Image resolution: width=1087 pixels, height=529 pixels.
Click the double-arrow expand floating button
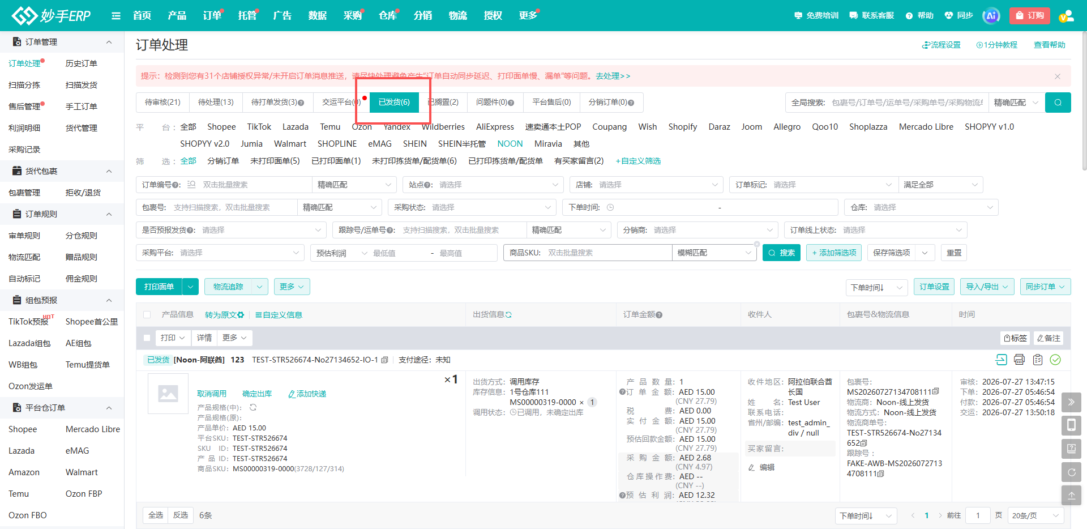[1071, 402]
